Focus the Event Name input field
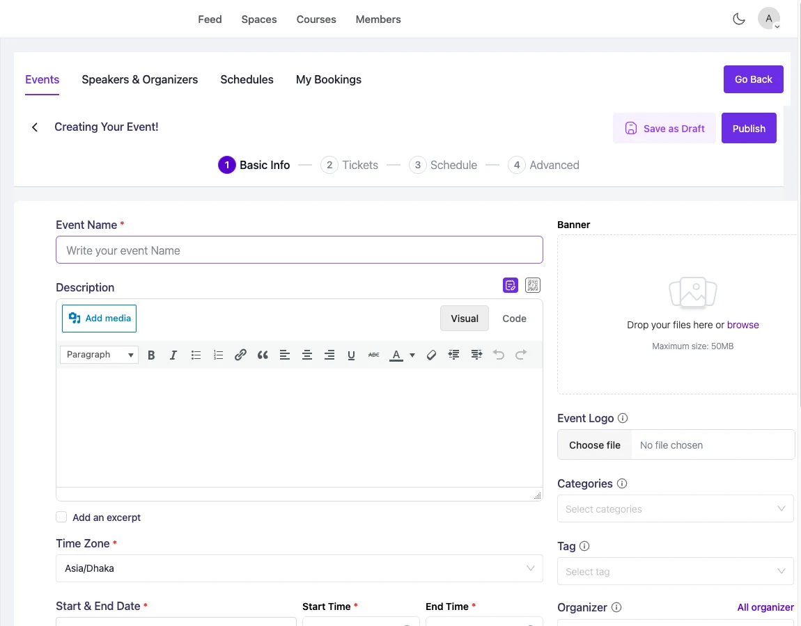801x626 pixels. click(x=300, y=250)
